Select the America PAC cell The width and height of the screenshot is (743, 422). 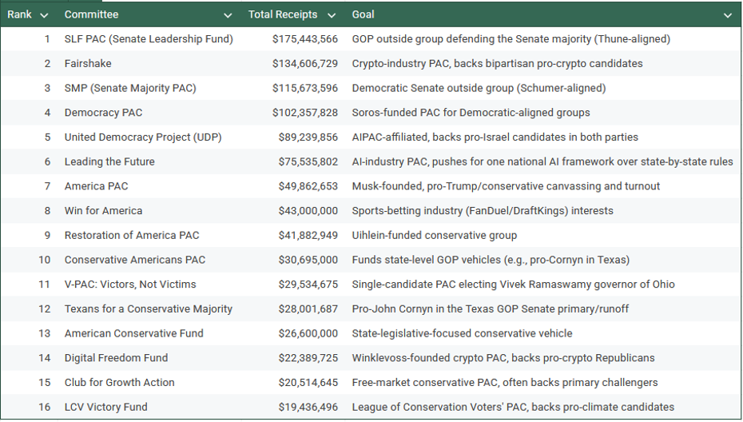[149, 186]
